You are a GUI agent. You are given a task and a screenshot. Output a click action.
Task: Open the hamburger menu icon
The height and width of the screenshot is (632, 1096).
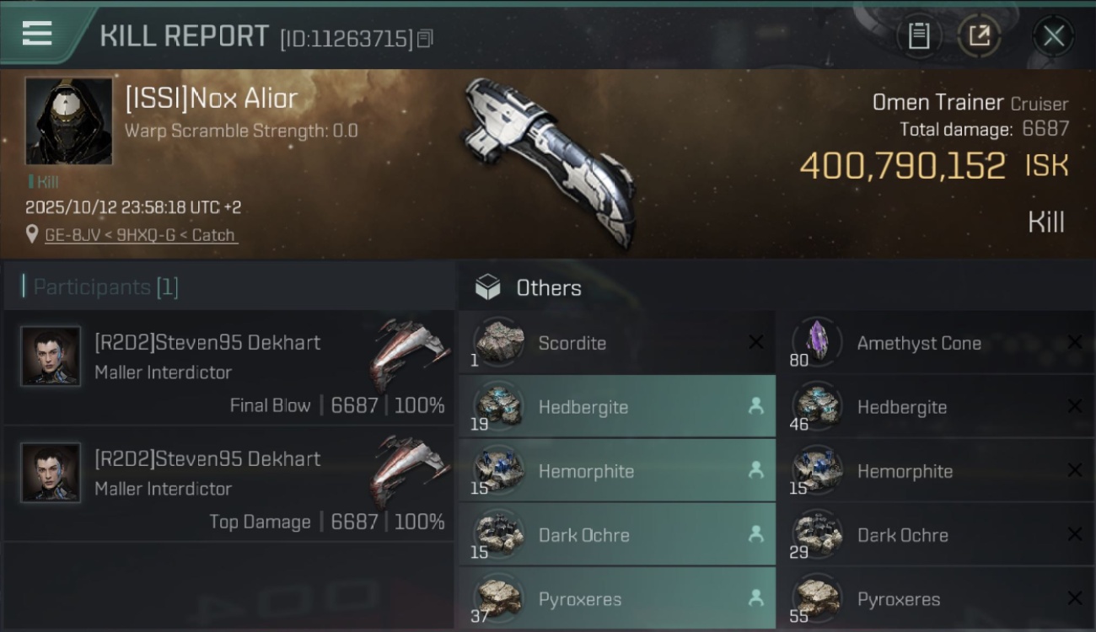point(37,34)
